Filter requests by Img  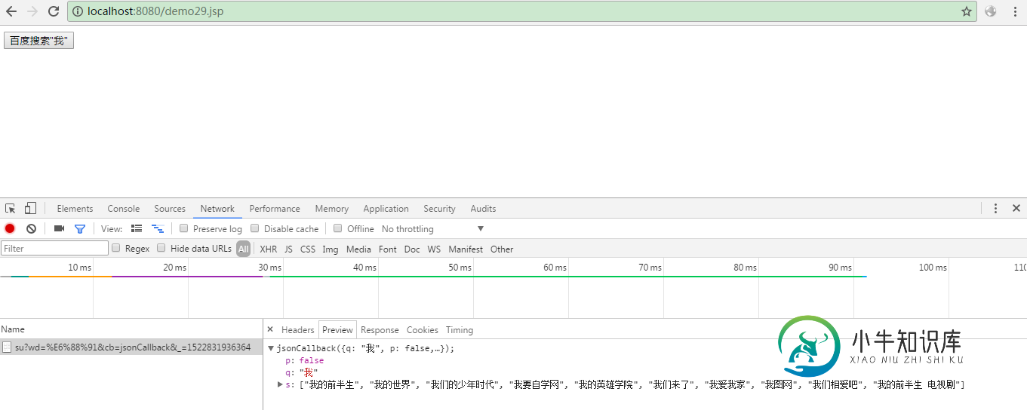pos(330,249)
